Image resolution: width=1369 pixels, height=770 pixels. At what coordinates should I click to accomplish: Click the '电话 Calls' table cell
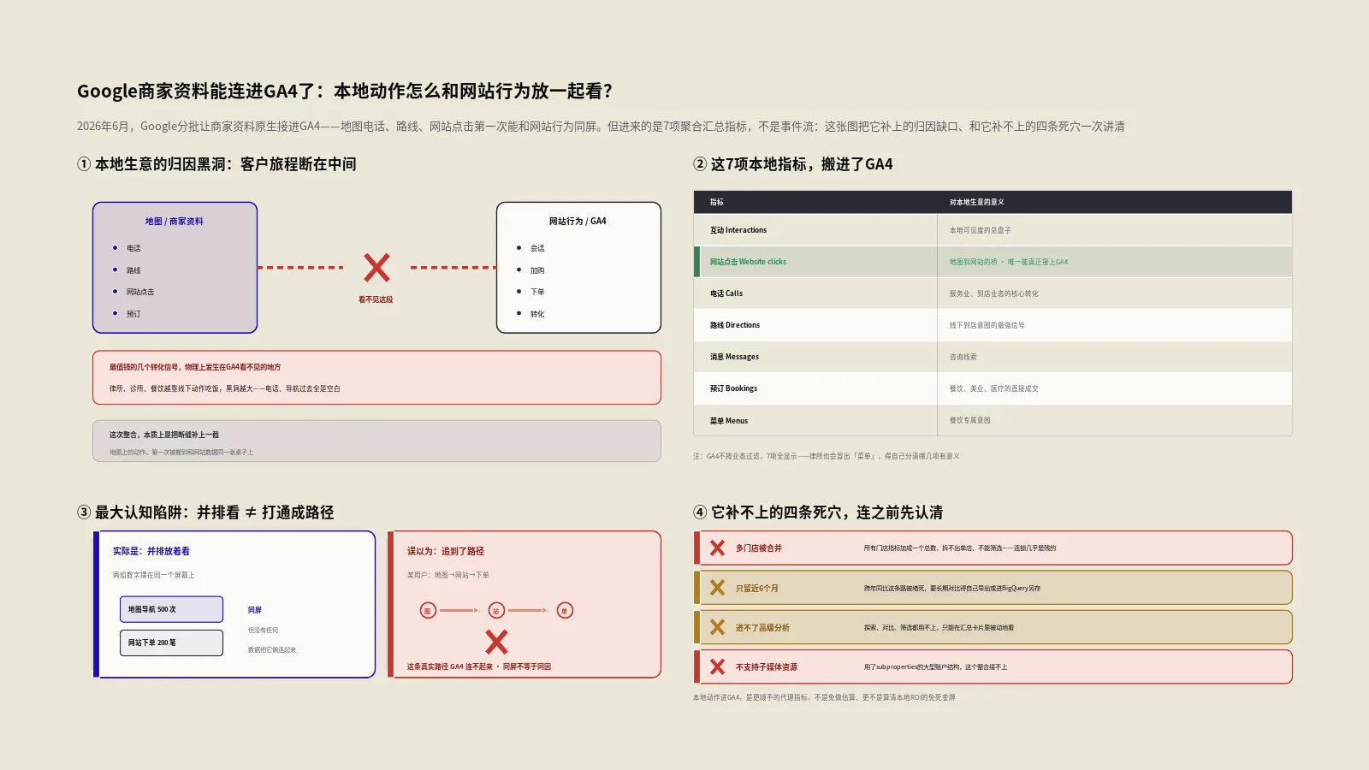(815, 293)
